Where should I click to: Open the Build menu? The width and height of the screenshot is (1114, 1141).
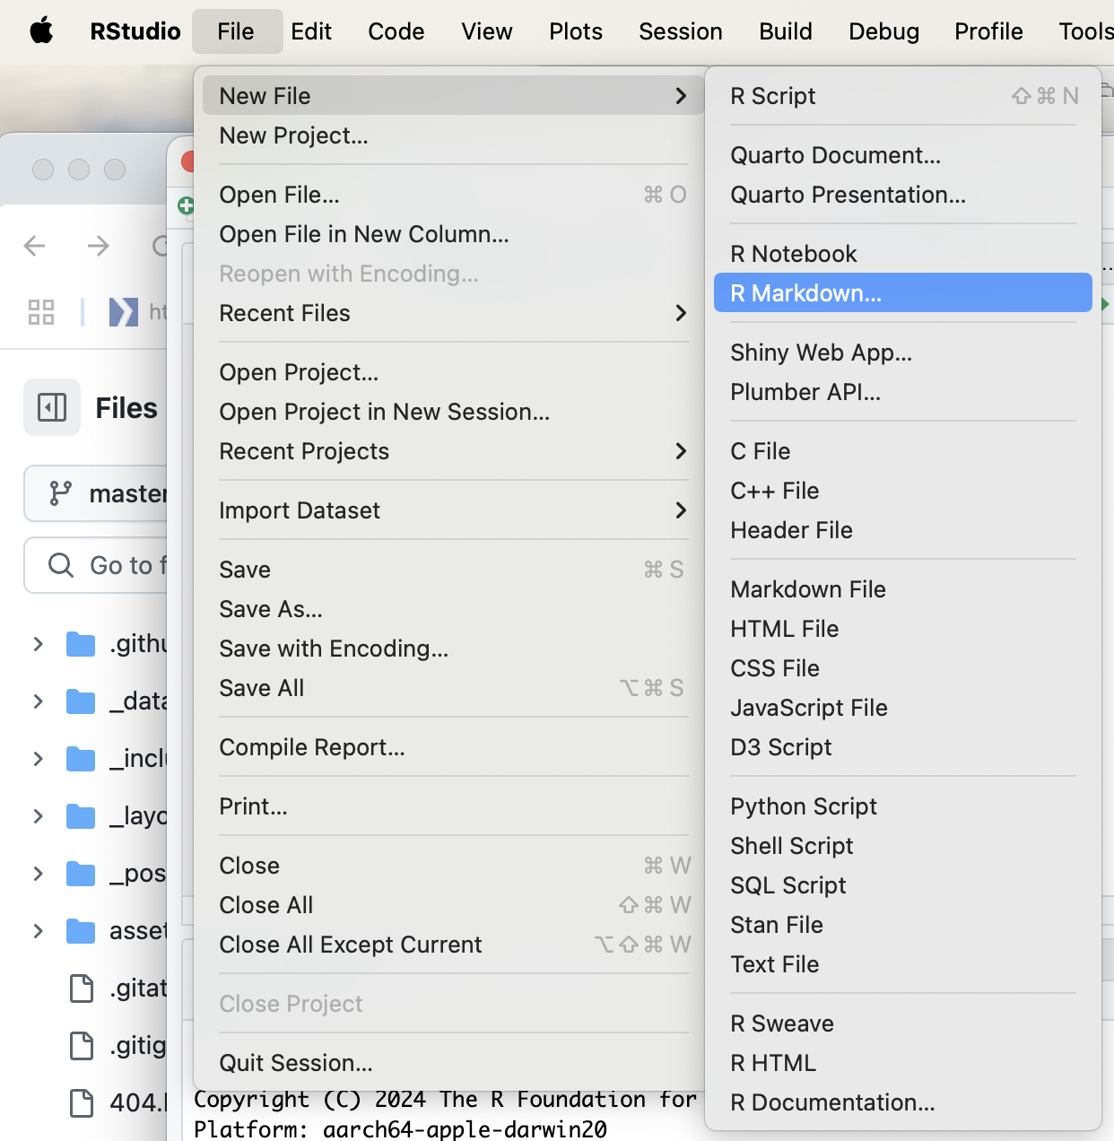(x=786, y=31)
